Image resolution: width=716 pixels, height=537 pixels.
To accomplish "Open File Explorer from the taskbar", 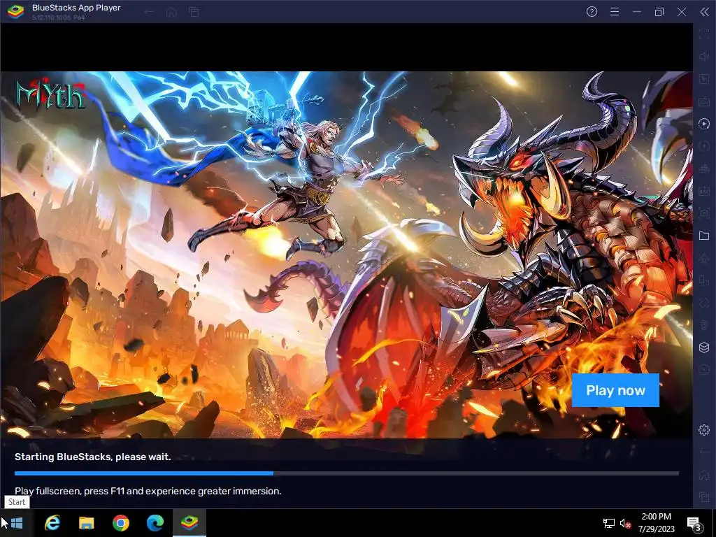I will tap(86, 523).
